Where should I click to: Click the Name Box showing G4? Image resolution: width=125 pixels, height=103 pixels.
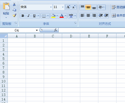coord(17,30)
